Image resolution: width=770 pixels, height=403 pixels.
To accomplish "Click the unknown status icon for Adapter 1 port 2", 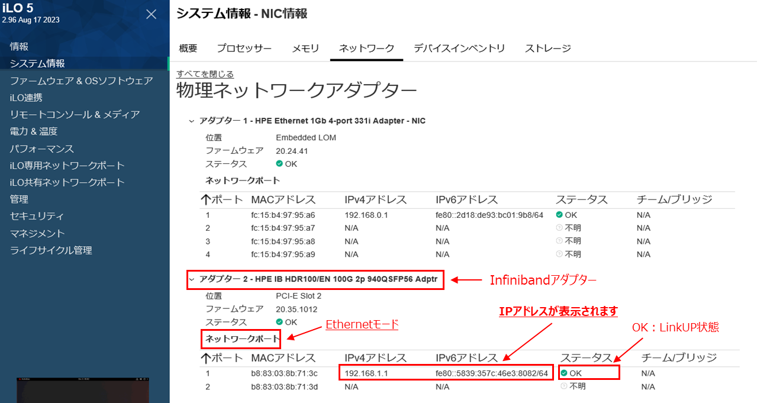I will [559, 228].
